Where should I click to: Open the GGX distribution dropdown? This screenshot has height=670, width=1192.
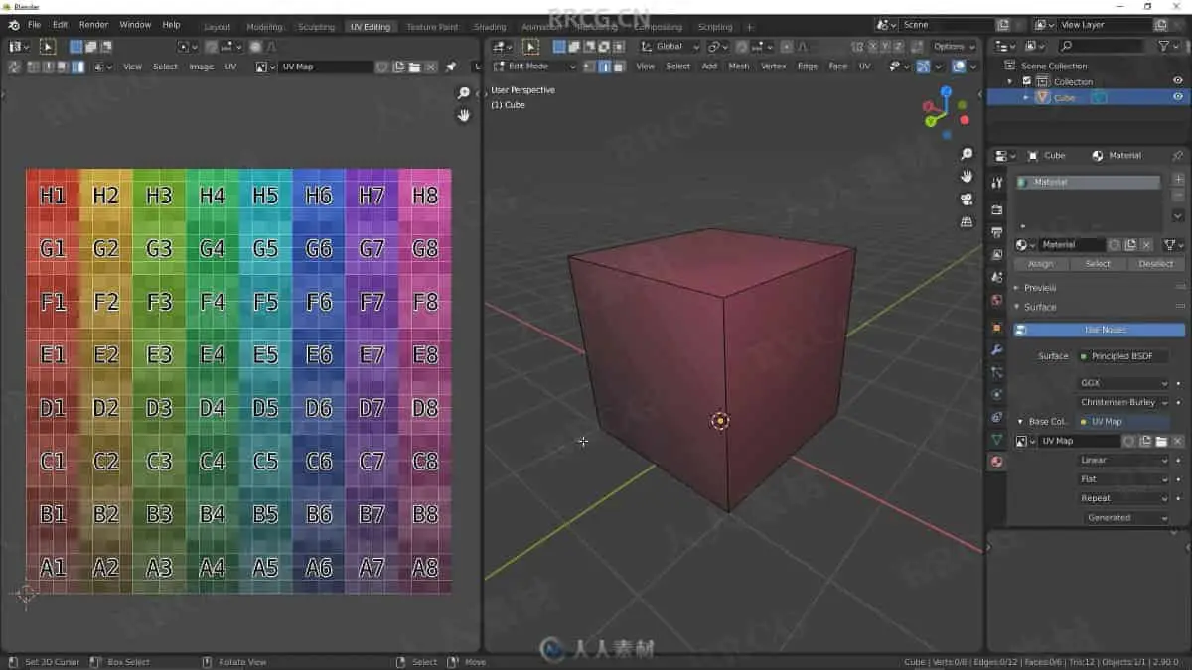coord(1123,383)
